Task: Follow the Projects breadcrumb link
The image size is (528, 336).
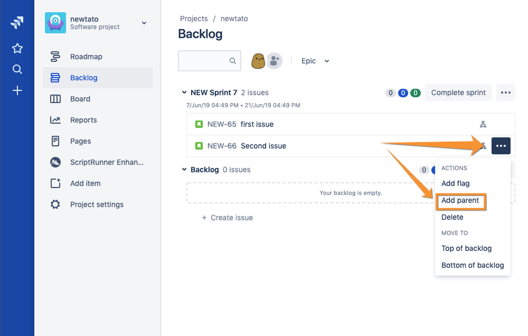Action: pyautogui.click(x=194, y=19)
